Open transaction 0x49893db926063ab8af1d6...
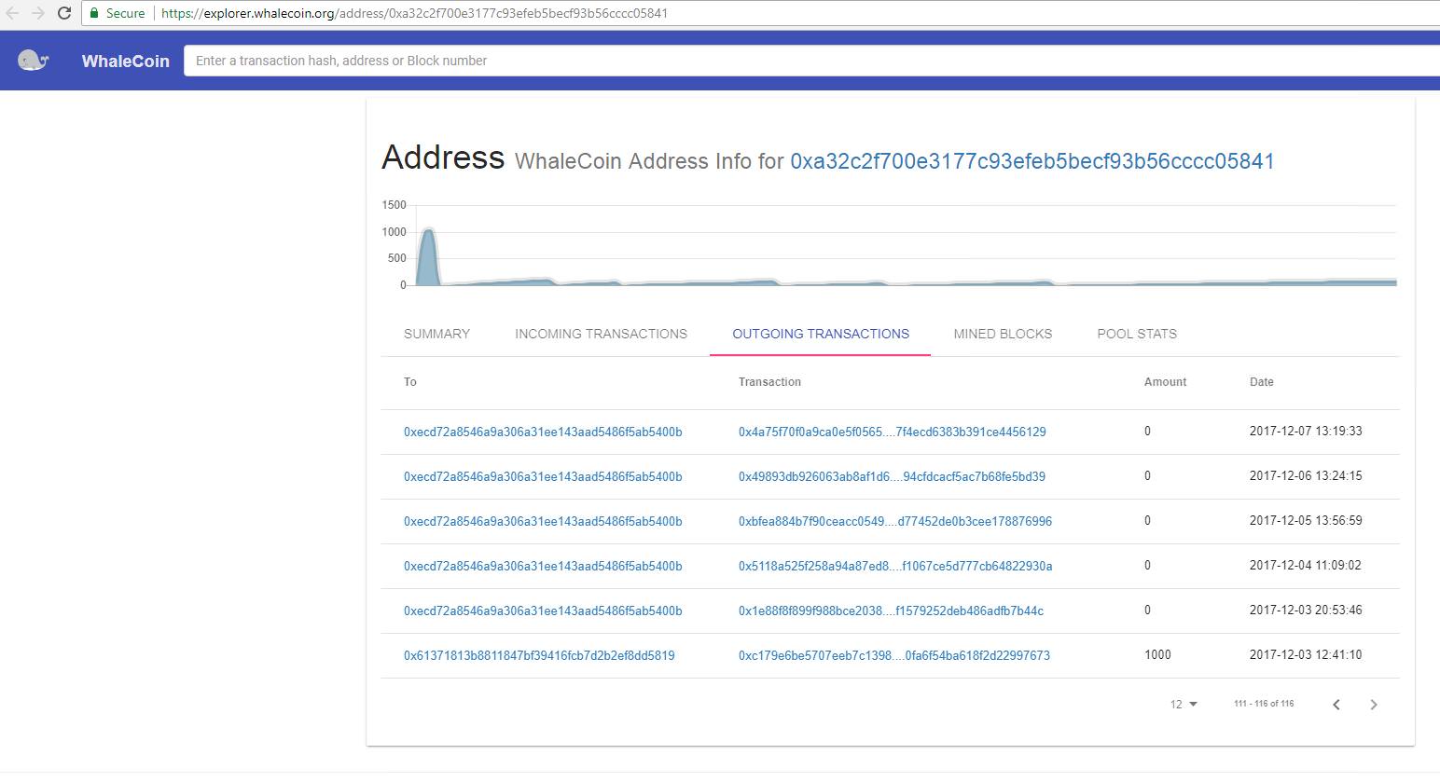This screenshot has width=1440, height=782. (892, 476)
